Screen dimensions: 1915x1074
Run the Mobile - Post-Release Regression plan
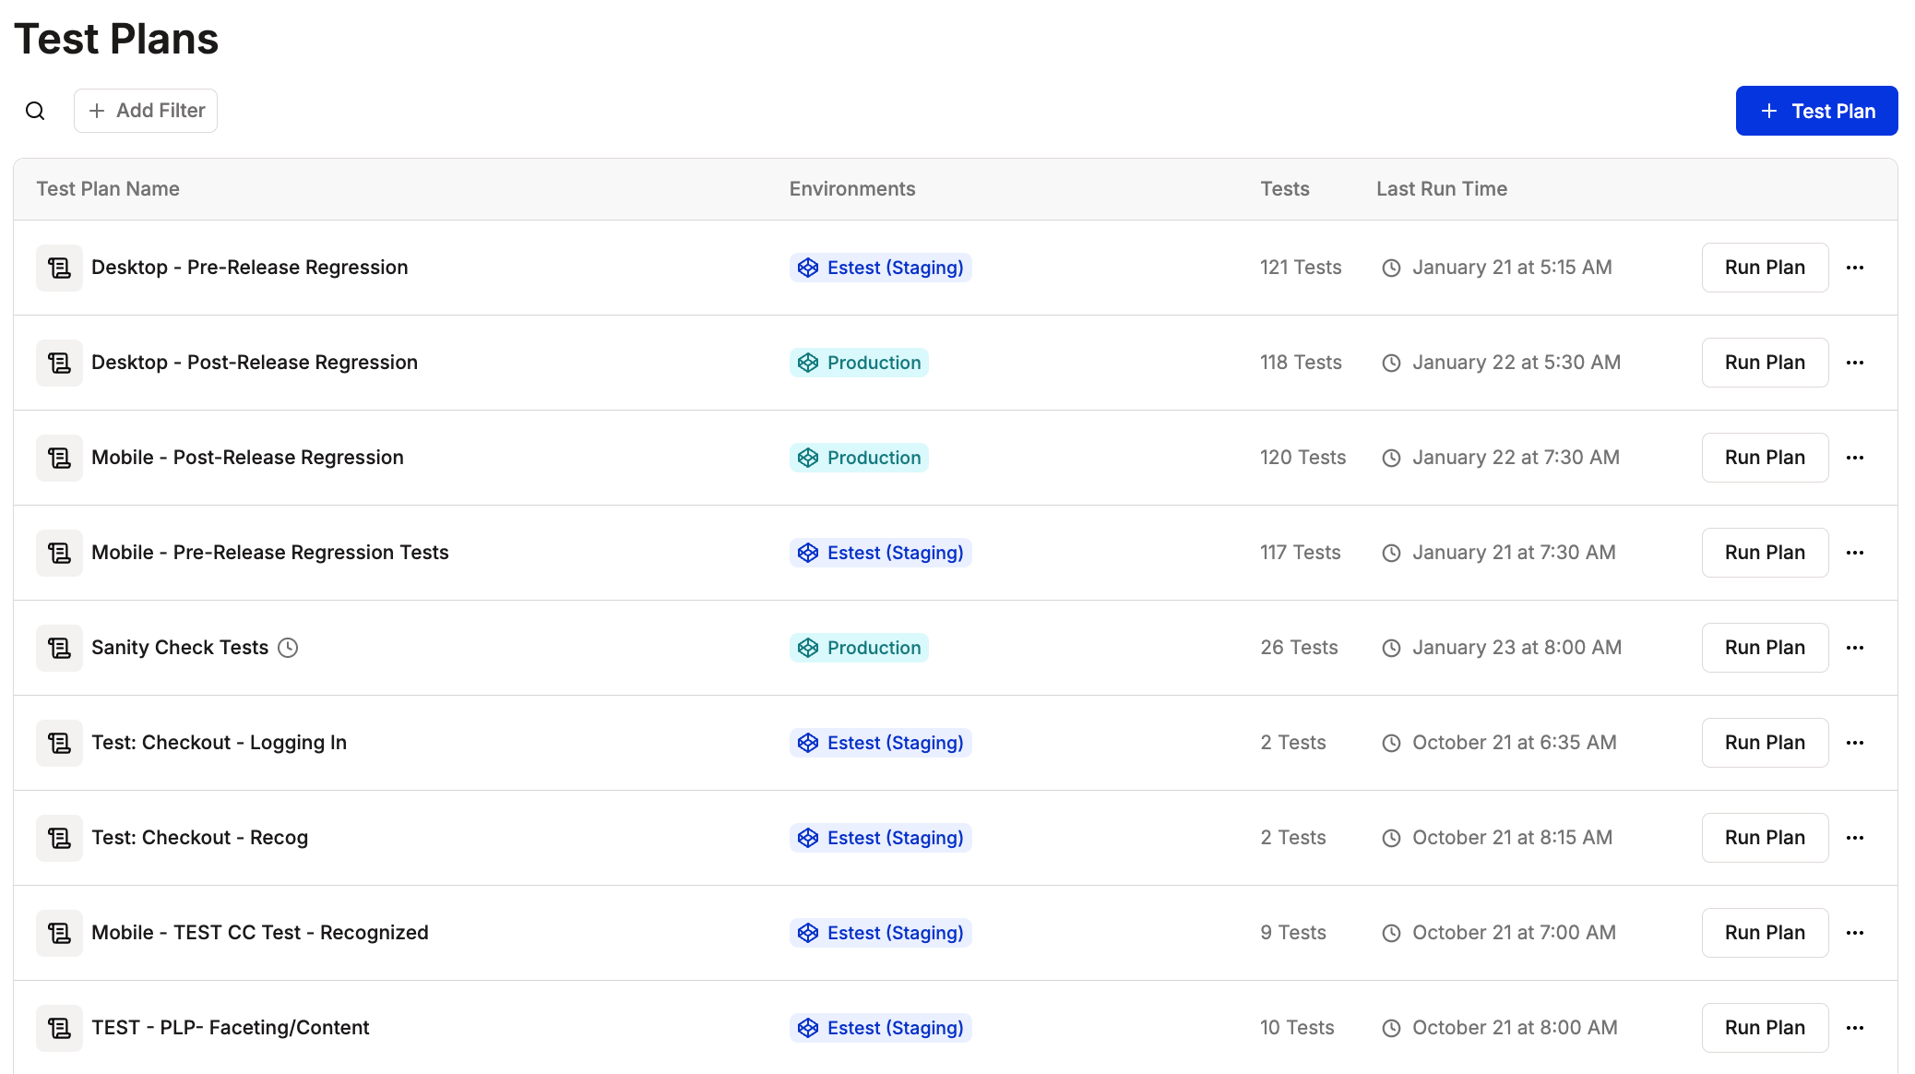point(1765,458)
